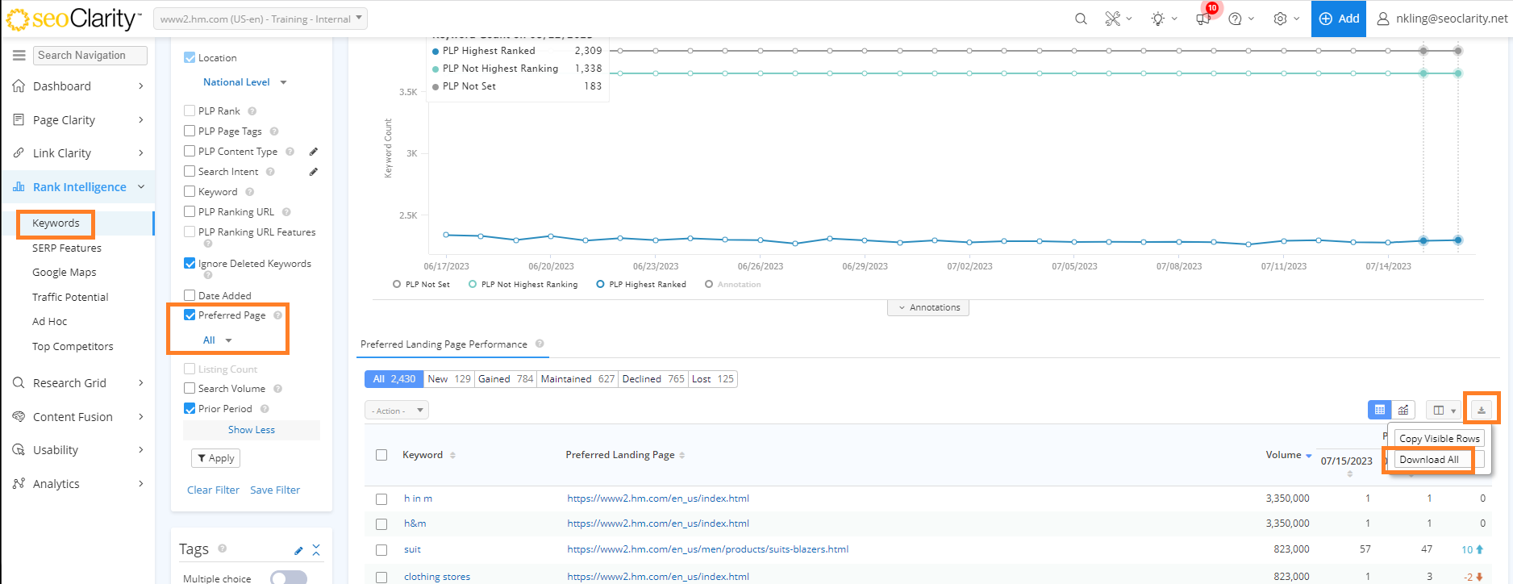Screen dimensions: 1513x584
Task: Enable the PLP Rank checkbox
Action: click(190, 111)
